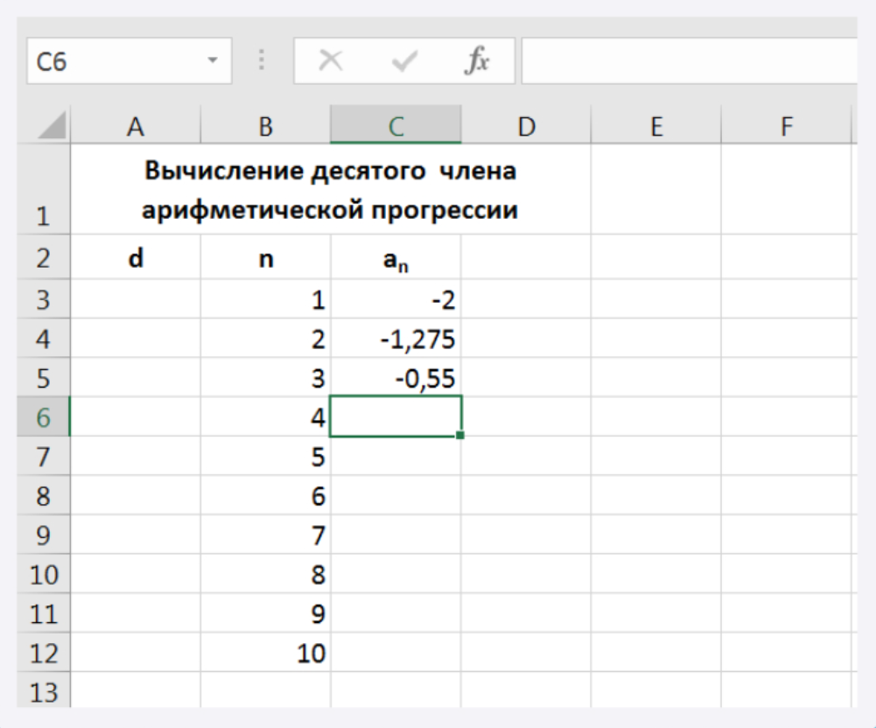The width and height of the screenshot is (876, 728).
Task: Select column A header
Action: coord(135,128)
